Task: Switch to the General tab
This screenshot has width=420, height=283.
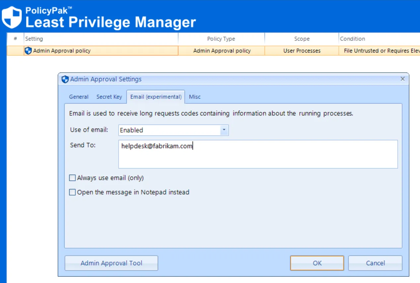Action: click(79, 97)
